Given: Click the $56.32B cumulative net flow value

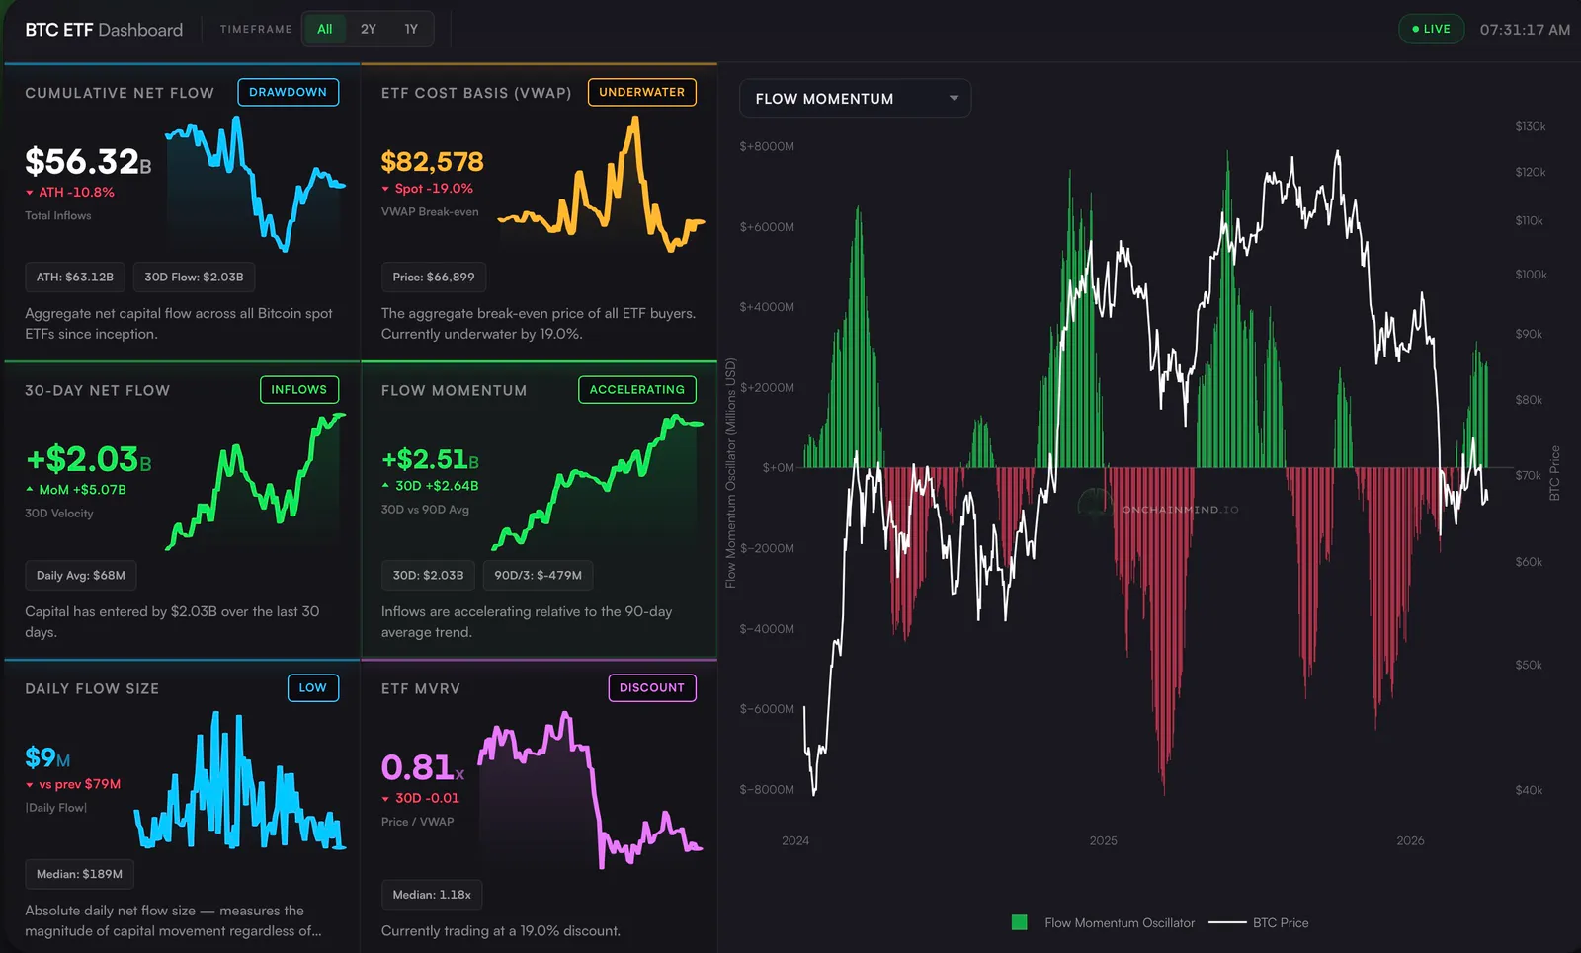Looking at the screenshot, I should tap(88, 161).
